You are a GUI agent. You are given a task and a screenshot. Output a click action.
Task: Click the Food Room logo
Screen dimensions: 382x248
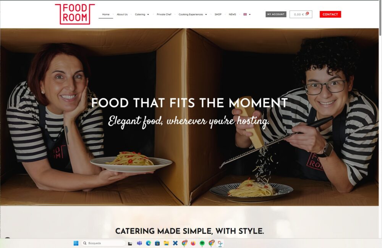click(x=75, y=14)
